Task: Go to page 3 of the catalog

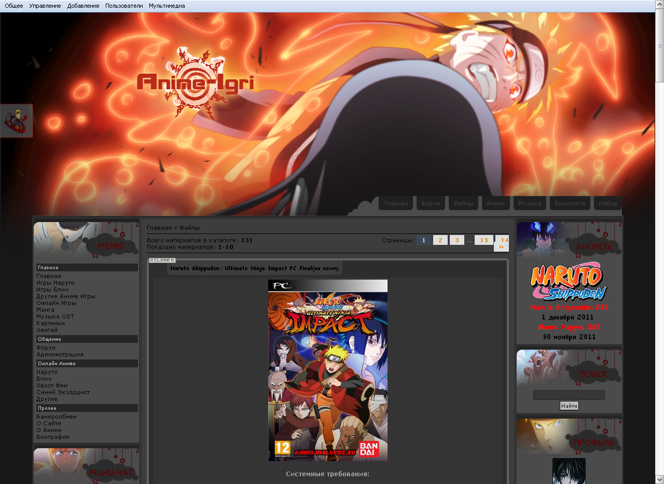Action: [457, 240]
